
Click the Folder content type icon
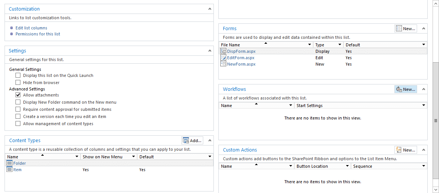9,163
